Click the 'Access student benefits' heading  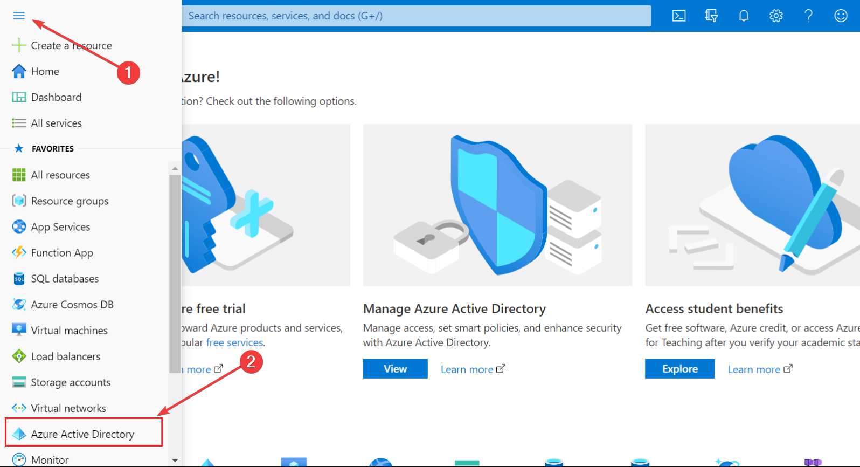[x=714, y=308]
